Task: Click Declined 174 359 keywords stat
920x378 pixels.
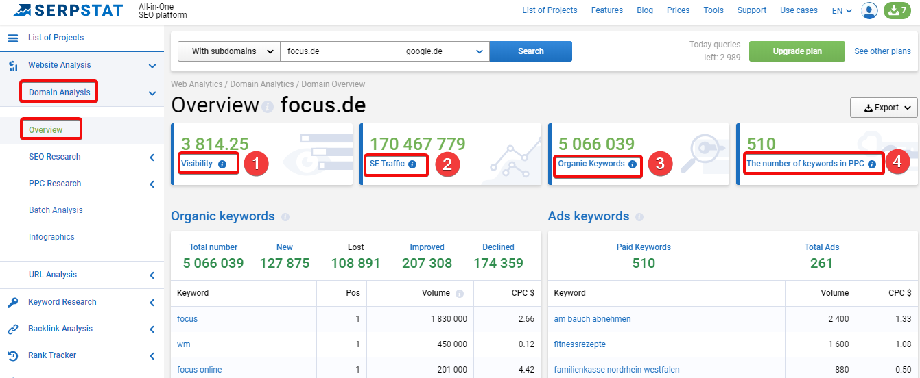Action: pyautogui.click(x=498, y=256)
